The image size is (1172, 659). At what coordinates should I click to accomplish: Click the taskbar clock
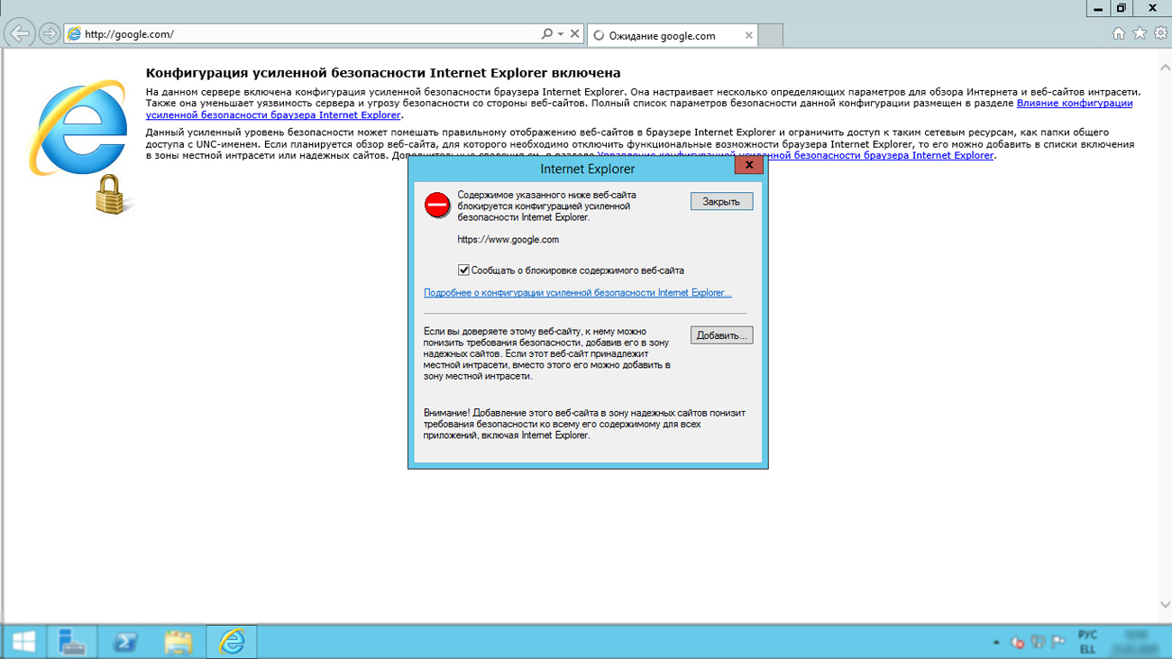[1136, 642]
